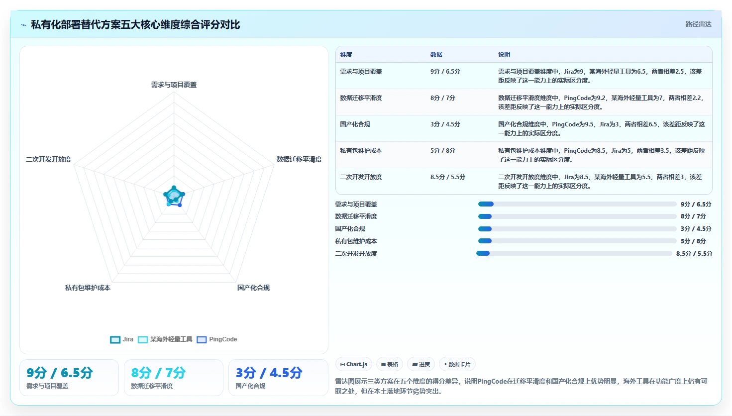Click description cell mentioning PingCode为9.5
Image resolution: width=732 pixels, height=416 pixels.
click(x=602, y=129)
